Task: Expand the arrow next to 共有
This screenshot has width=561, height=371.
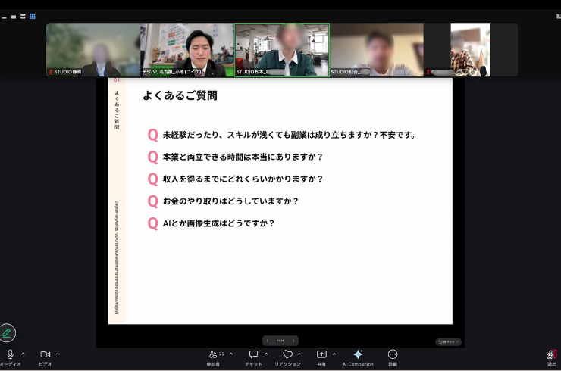Action: pos(334,354)
